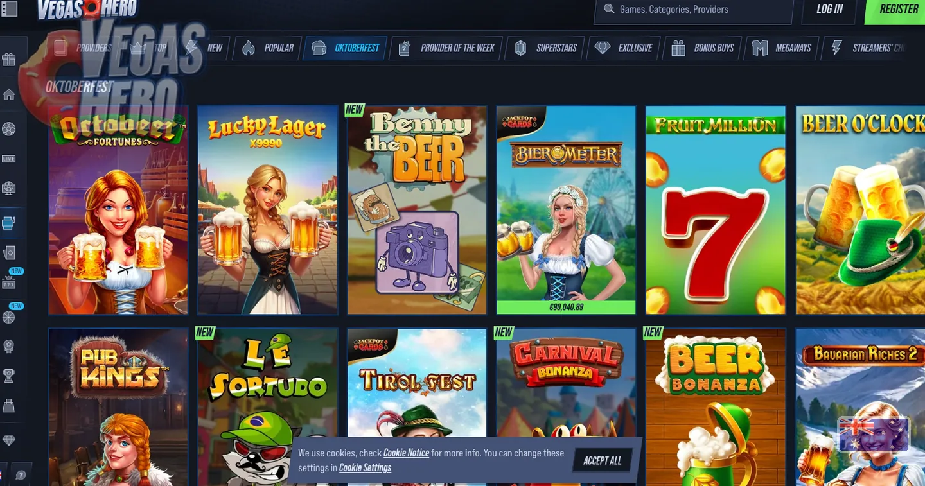
Task: Click the Log In button
Action: [x=829, y=10]
